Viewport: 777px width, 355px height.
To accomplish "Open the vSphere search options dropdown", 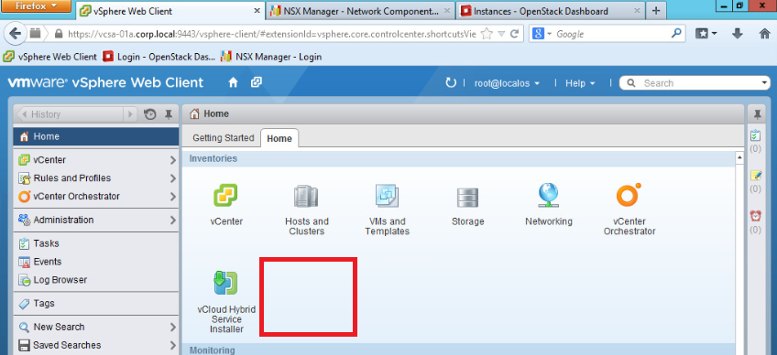I will click(x=765, y=83).
